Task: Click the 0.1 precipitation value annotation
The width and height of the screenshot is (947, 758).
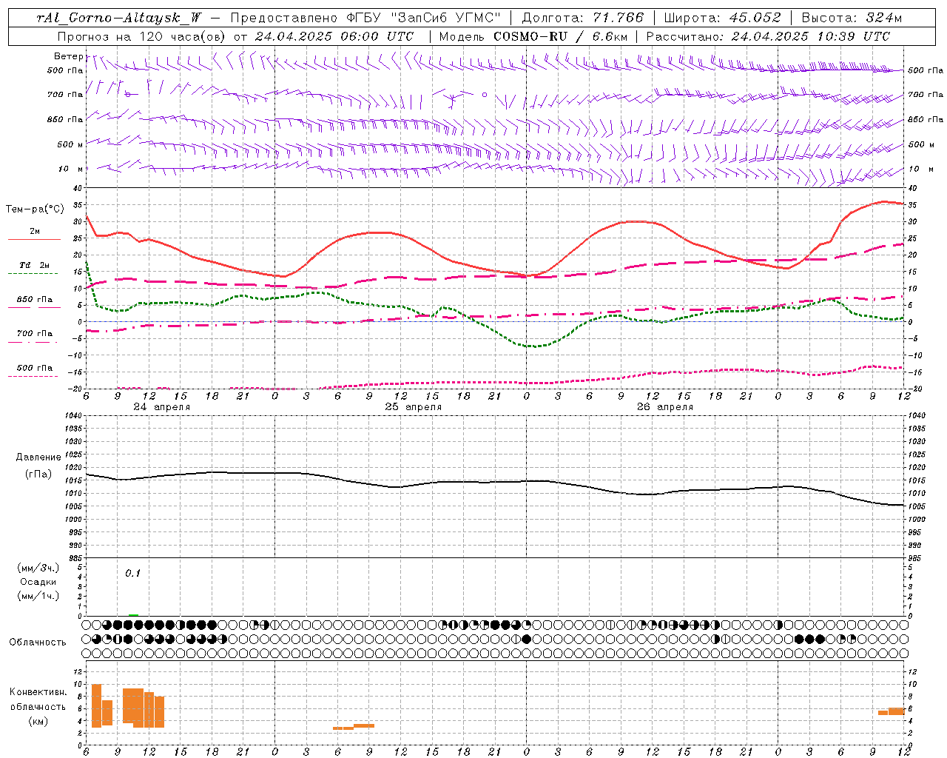Action: 132,573
